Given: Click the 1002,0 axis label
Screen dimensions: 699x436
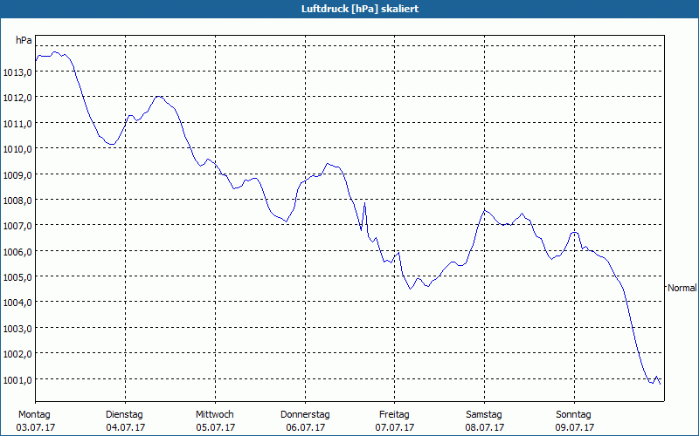Looking at the screenshot, I should 17,354.
